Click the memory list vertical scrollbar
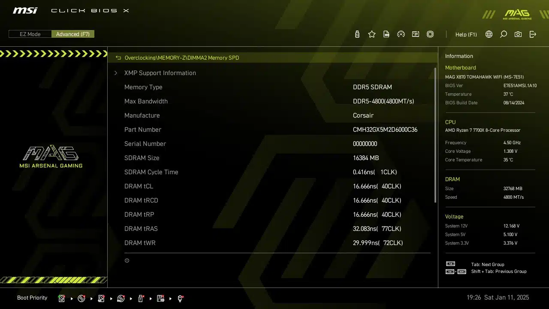Image resolution: width=549 pixels, height=309 pixels. pyautogui.click(x=435, y=135)
